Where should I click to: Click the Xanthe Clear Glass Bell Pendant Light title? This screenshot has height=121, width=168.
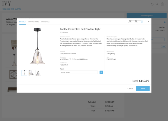(x=80, y=29)
